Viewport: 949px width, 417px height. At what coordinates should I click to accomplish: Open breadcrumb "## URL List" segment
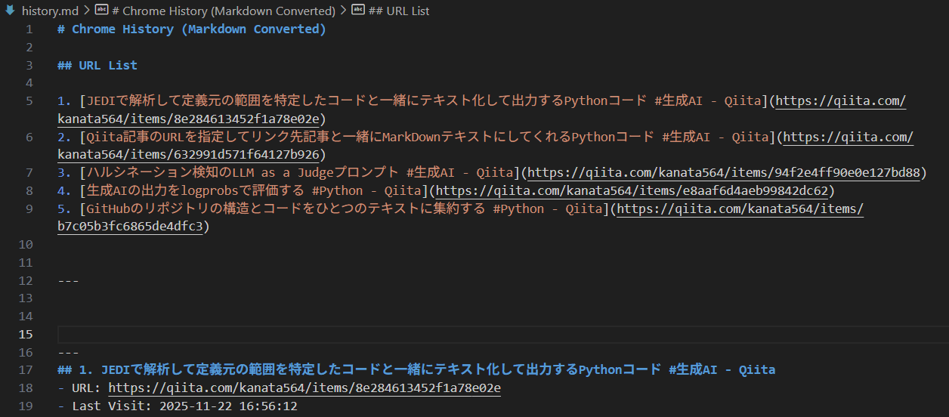pyautogui.click(x=398, y=11)
